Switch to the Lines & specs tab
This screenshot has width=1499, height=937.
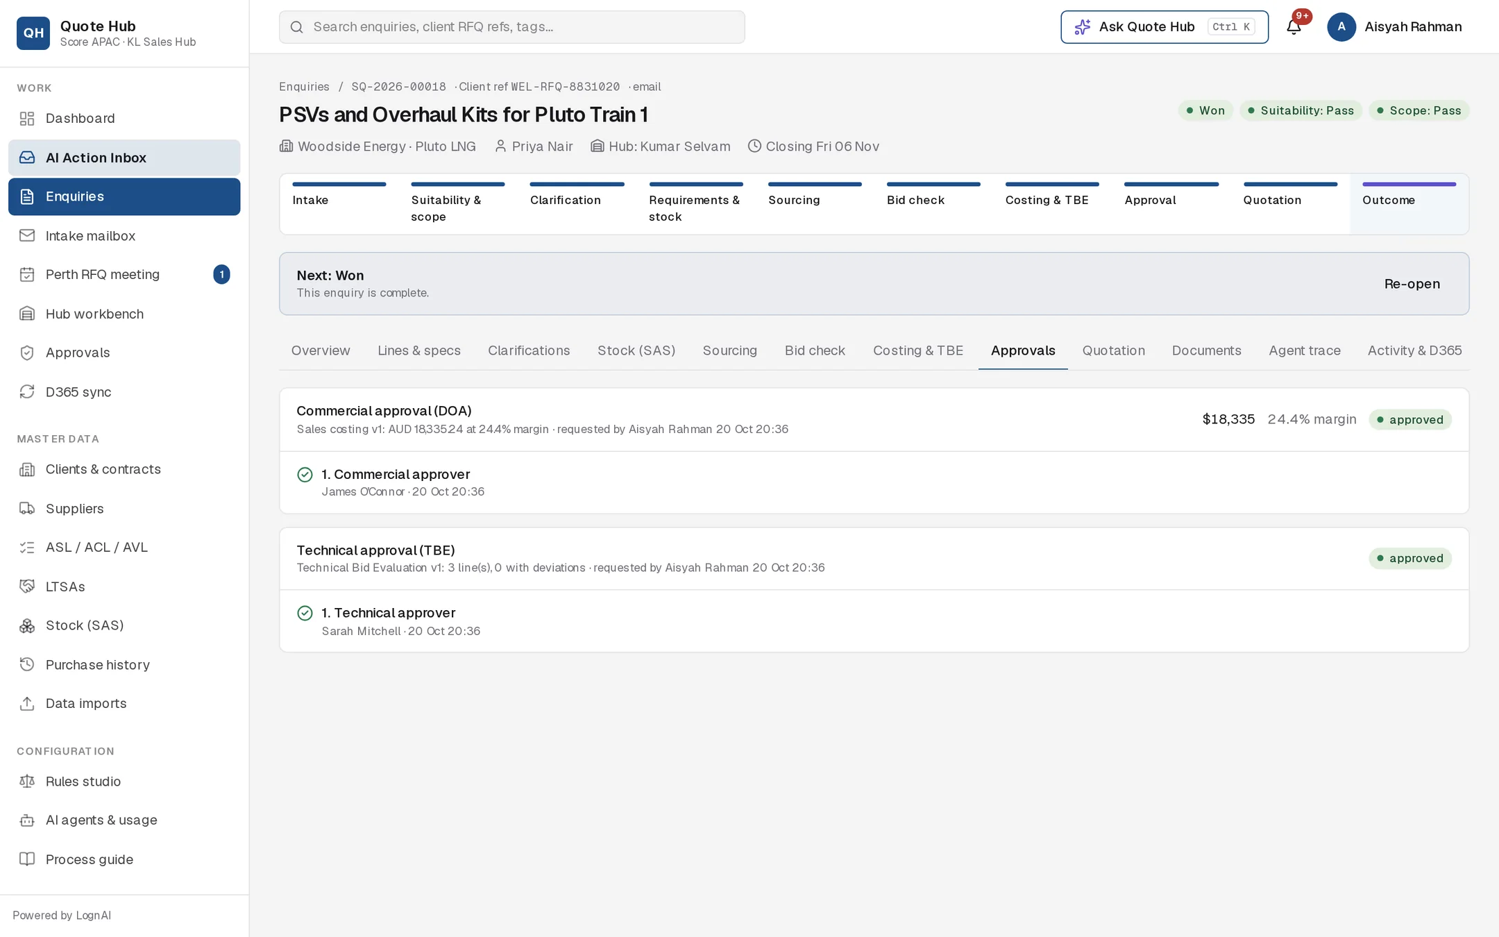(x=419, y=351)
